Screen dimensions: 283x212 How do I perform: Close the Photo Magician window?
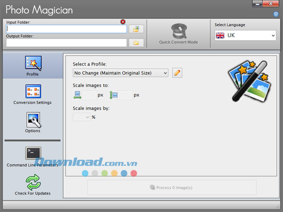coord(271,4)
